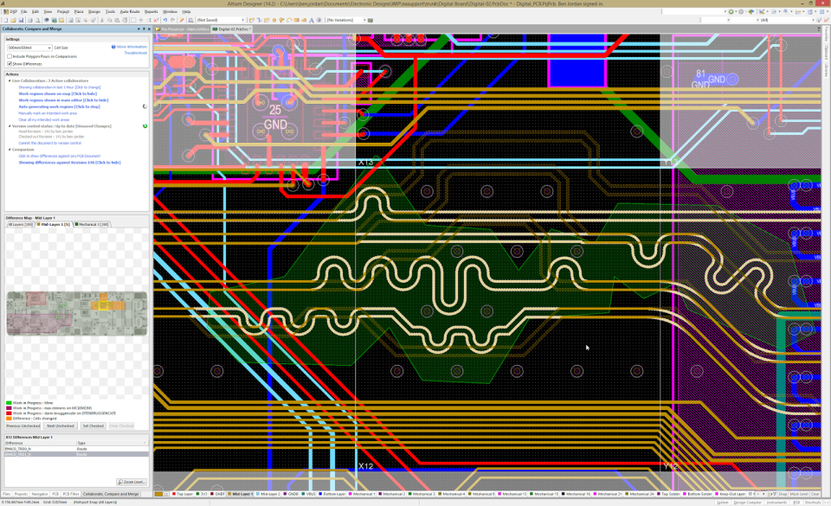Click the Open document icon on the toolbar
This screenshot has height=506, width=831.
[x=13, y=20]
